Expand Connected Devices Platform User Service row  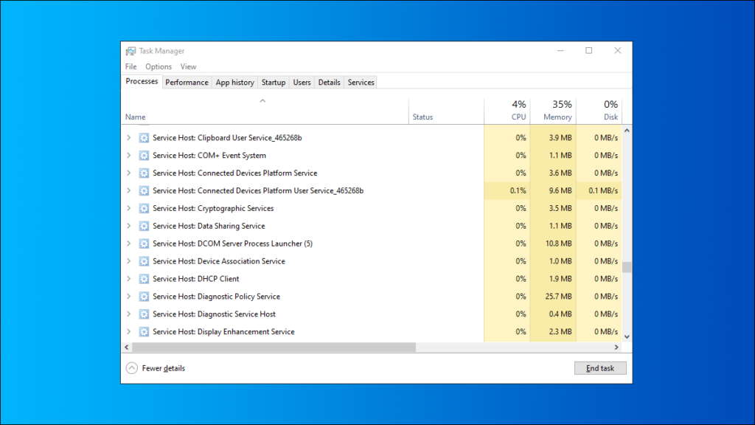pyautogui.click(x=128, y=191)
